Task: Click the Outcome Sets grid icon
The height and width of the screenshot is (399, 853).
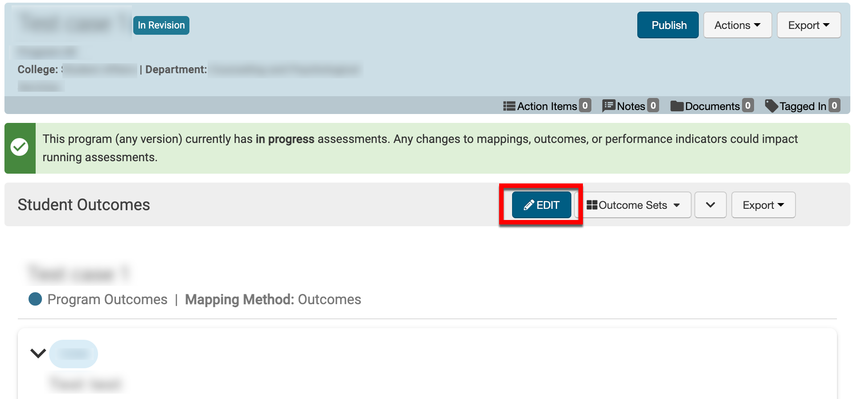Action: tap(592, 205)
